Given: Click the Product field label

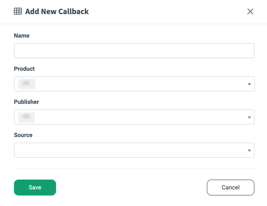Looking at the screenshot, I should coord(24,69).
